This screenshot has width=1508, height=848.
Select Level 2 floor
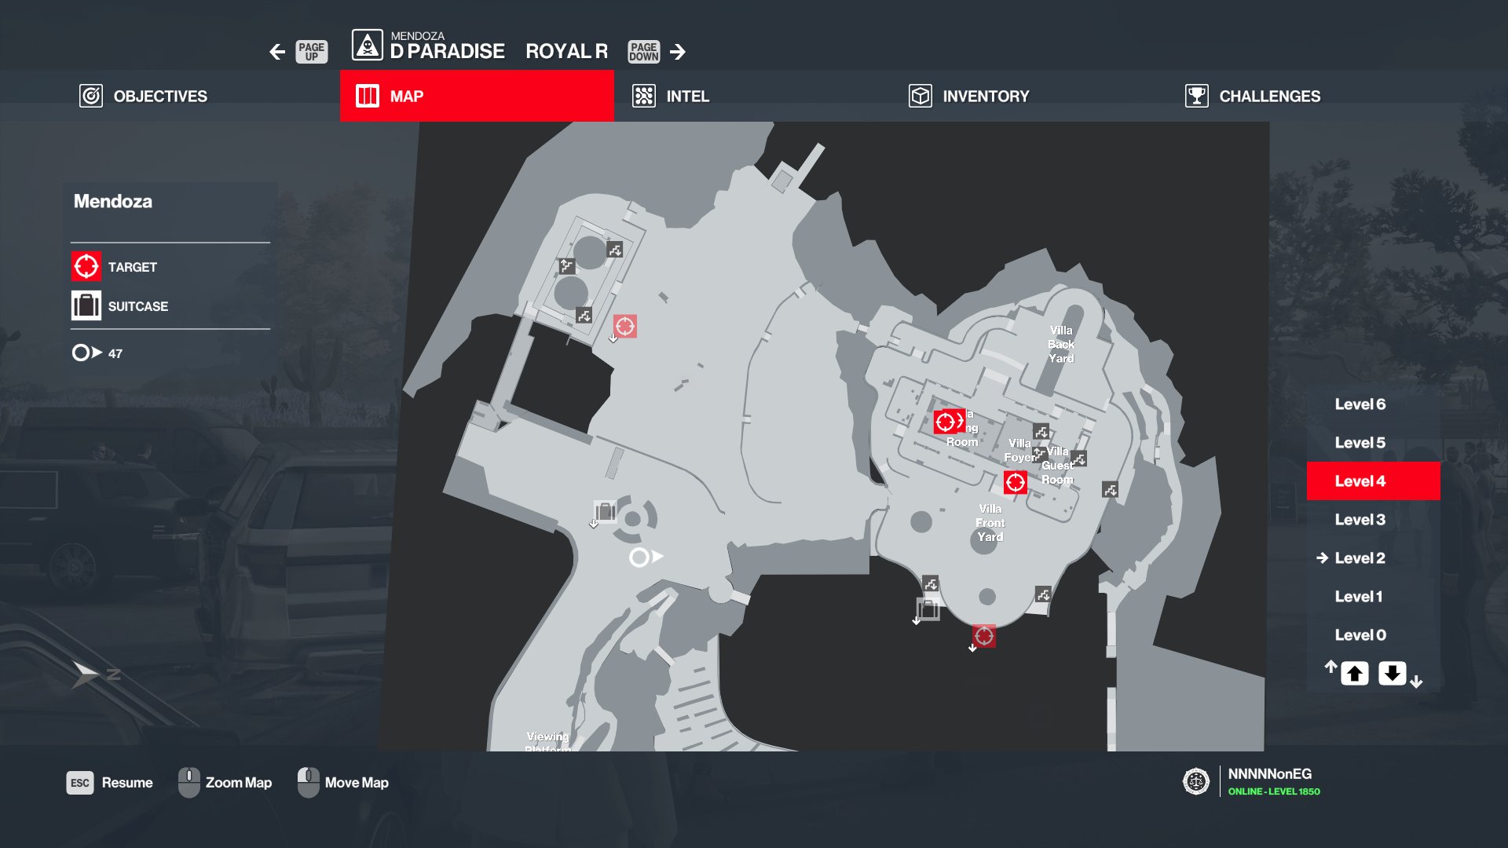coord(1373,558)
